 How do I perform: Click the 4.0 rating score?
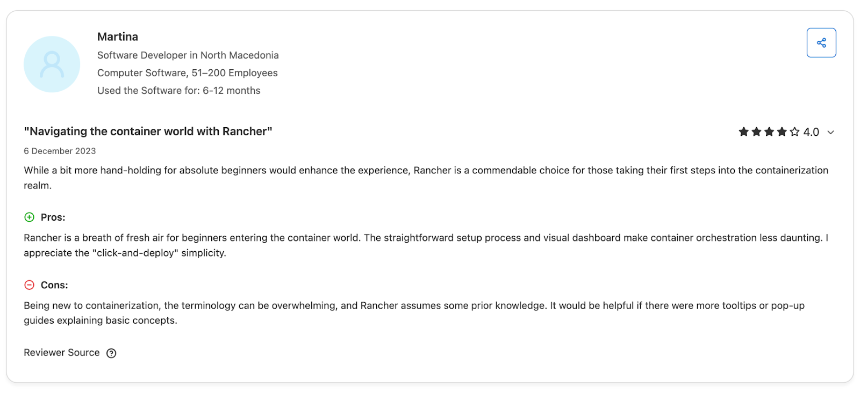(x=811, y=132)
